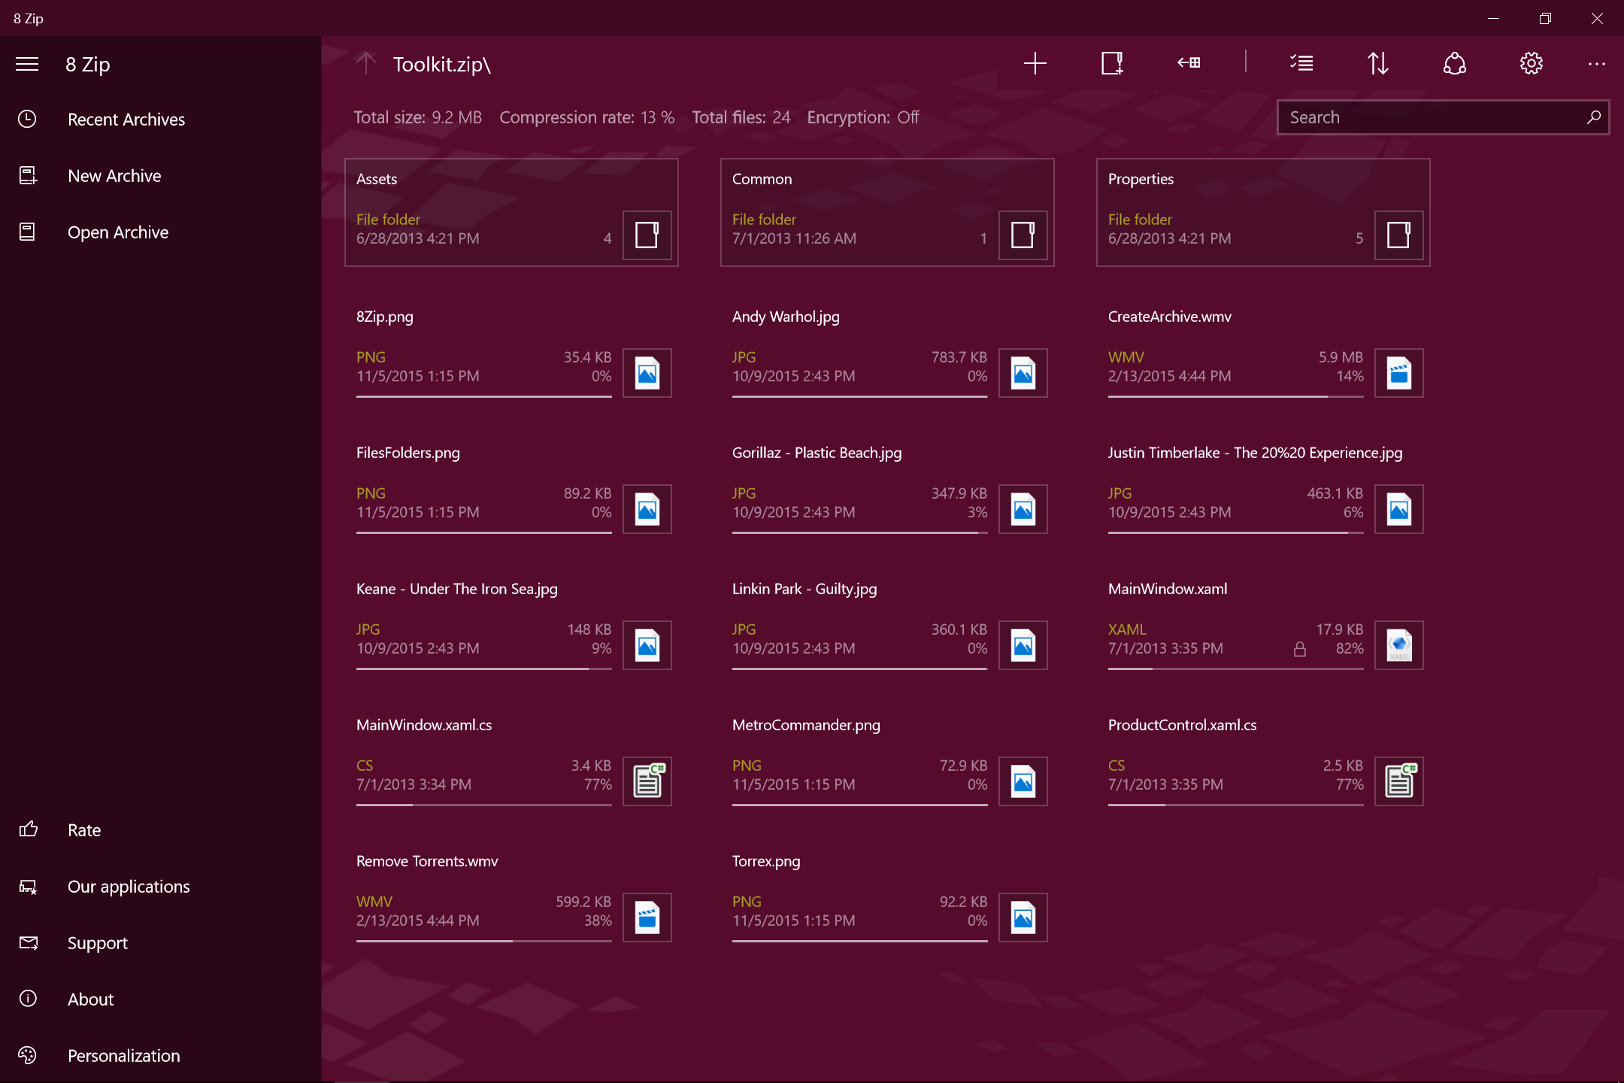Click the Properties folder icon box
This screenshot has height=1083, width=1624.
(1398, 235)
